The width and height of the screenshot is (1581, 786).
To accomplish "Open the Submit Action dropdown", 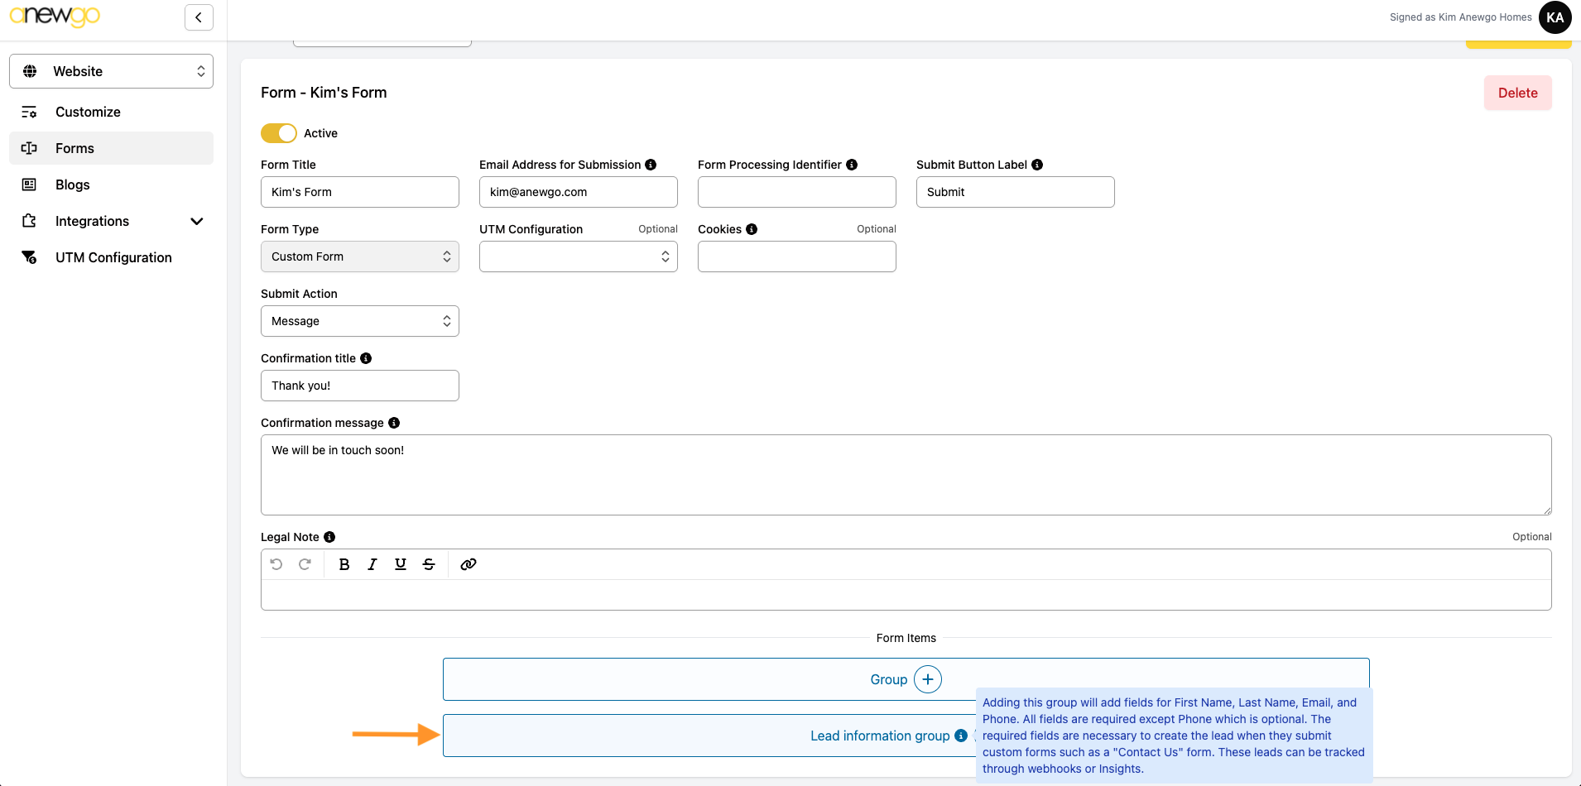I will tap(359, 321).
